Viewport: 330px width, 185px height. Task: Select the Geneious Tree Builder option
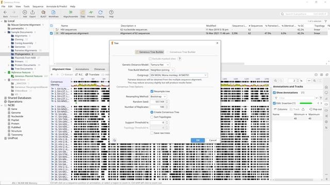pos(150,52)
